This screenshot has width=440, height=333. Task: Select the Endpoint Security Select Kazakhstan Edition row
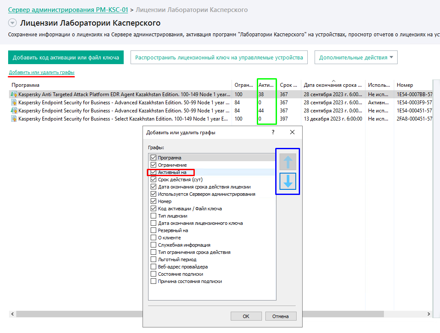point(220,119)
